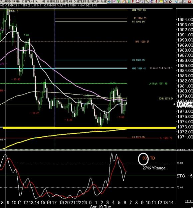Toggle the red magnet snap tool
The width and height of the screenshot is (193, 208).
click(x=171, y=1)
